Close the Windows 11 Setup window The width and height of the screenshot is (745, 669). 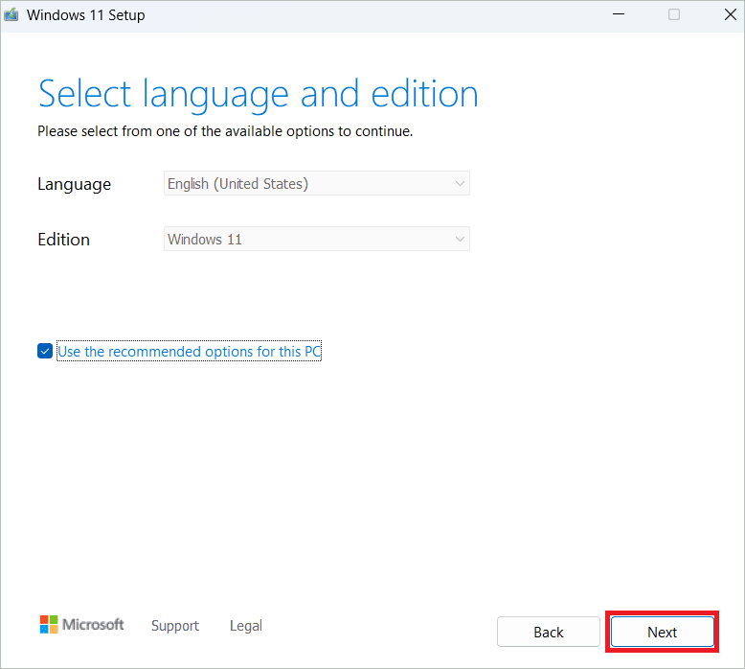pos(731,14)
